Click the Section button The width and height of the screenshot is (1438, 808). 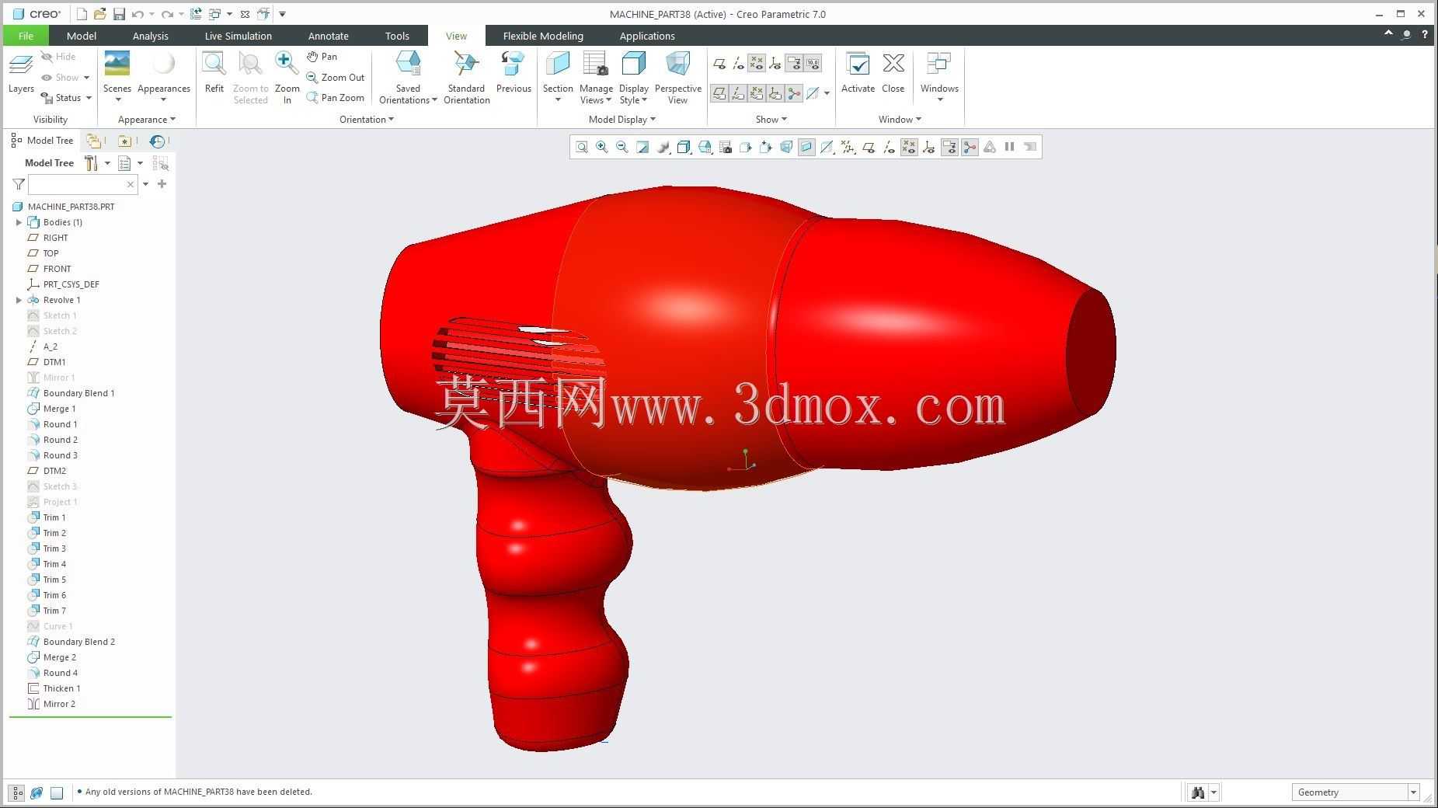tap(558, 78)
